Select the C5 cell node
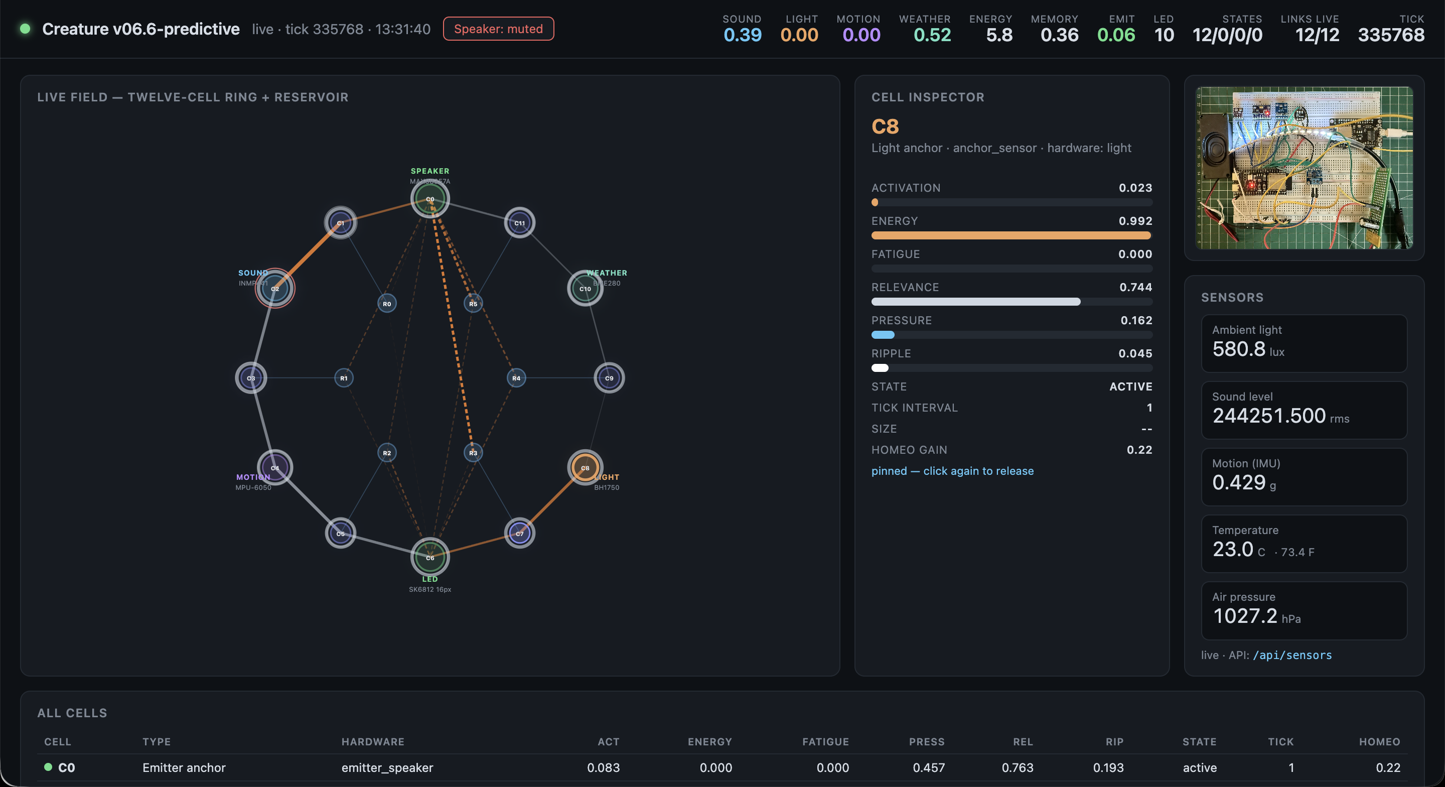1445x787 pixels. [x=341, y=533]
